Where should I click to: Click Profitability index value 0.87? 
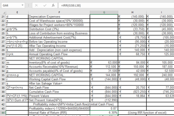click(104, 109)
